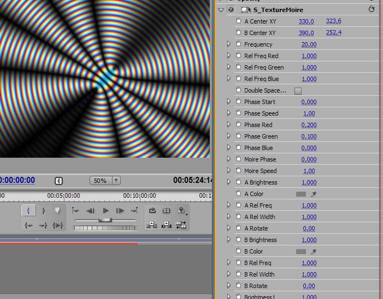Open the A Color swatch

(x=301, y=194)
